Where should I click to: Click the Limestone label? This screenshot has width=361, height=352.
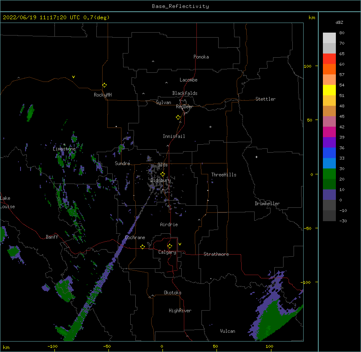[64, 149]
